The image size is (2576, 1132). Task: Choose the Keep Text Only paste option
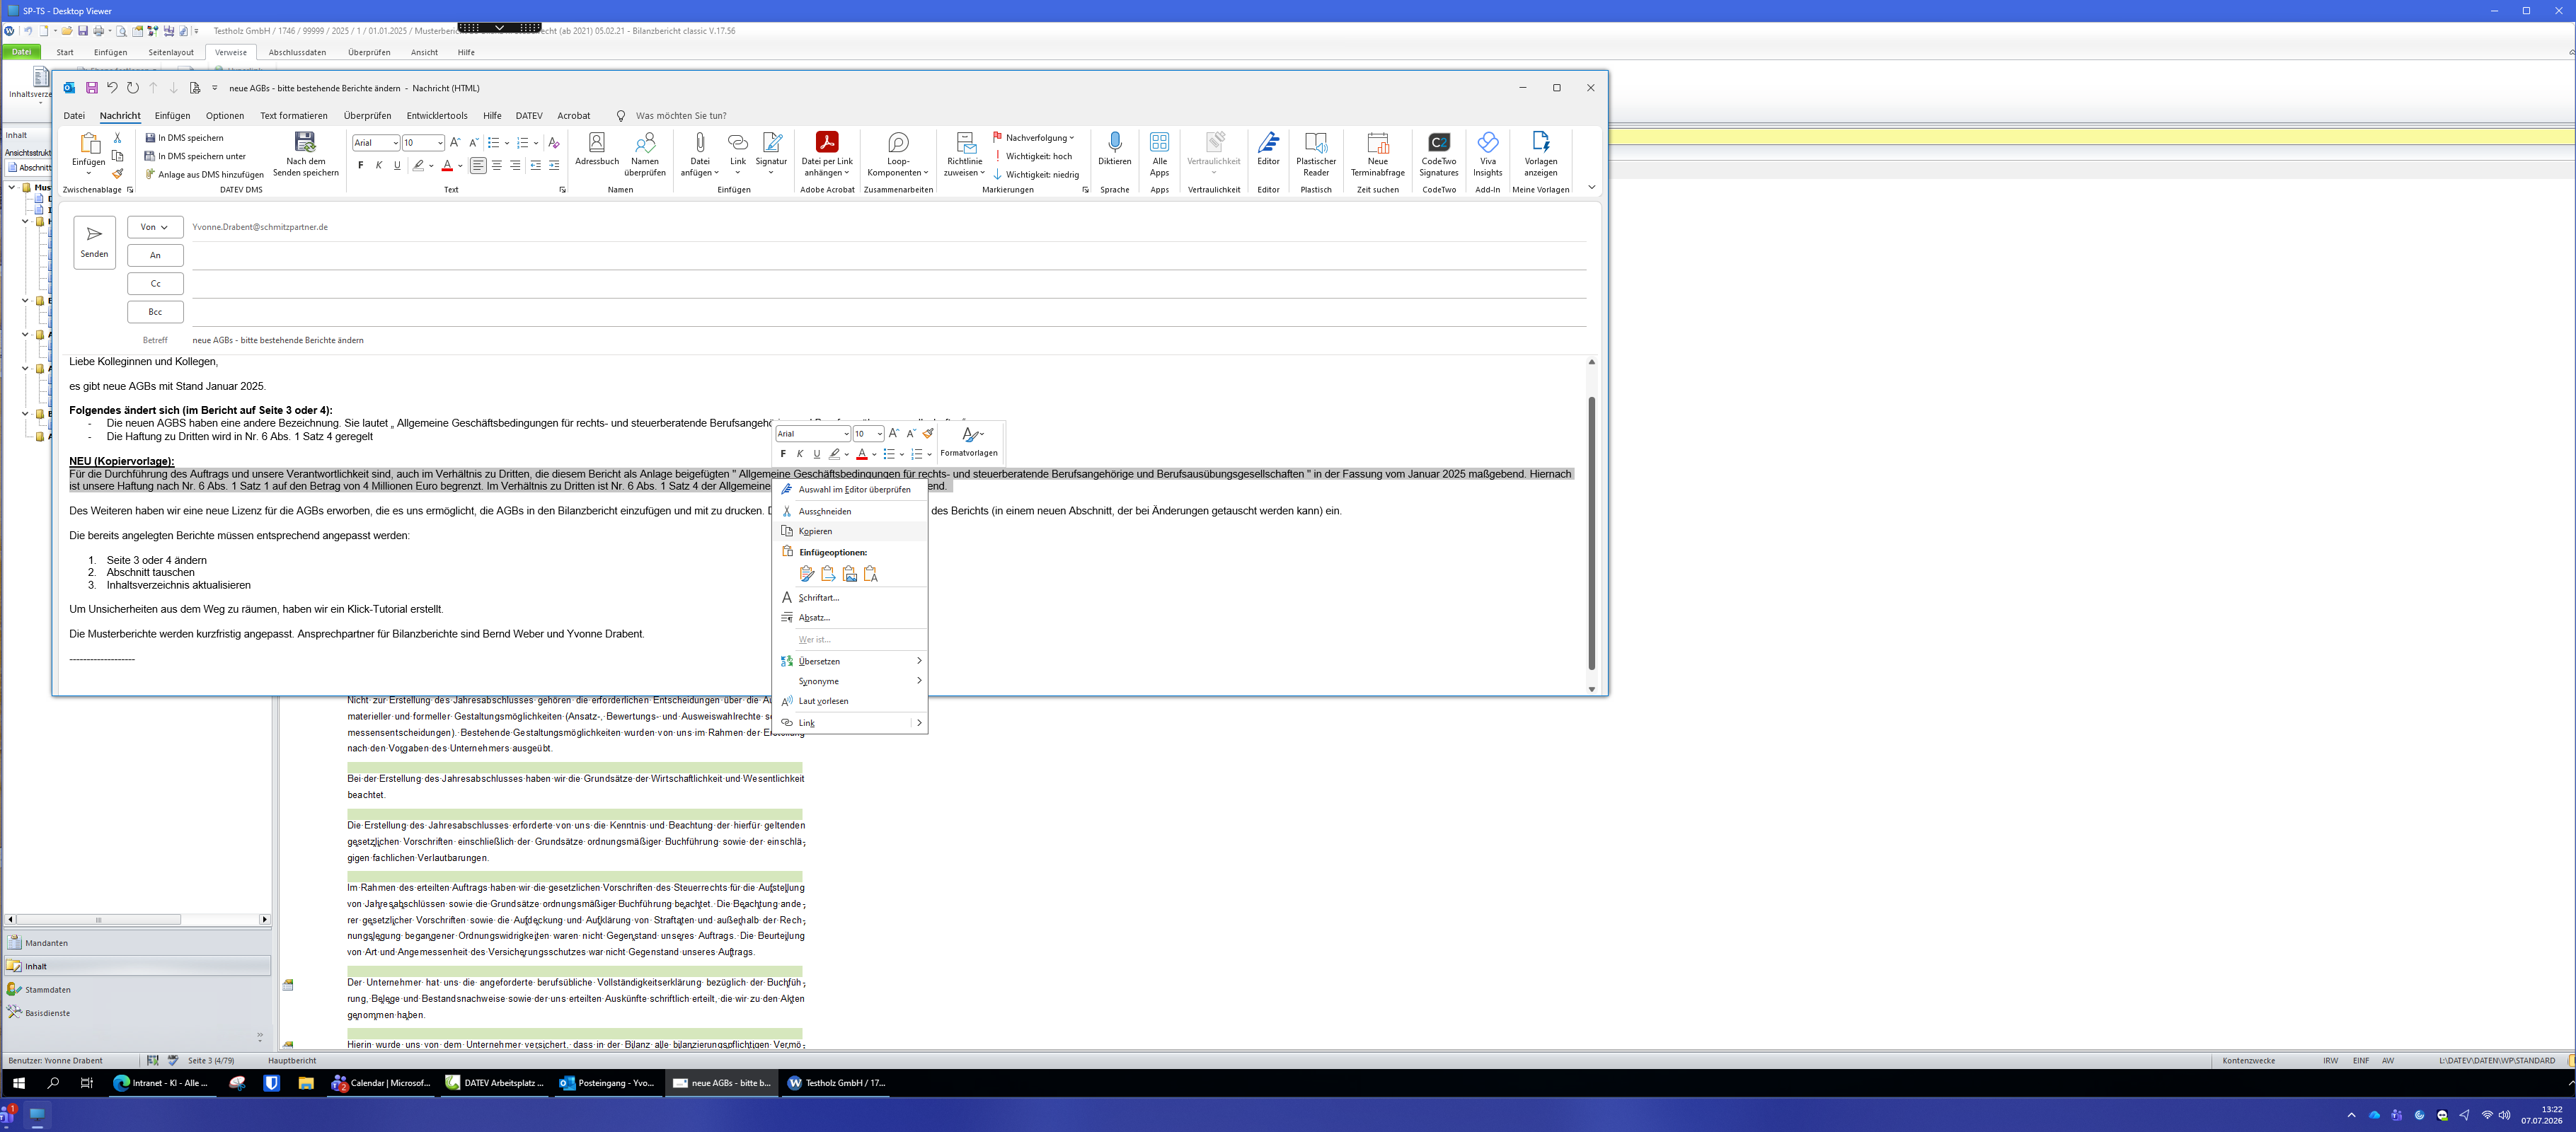(x=871, y=574)
